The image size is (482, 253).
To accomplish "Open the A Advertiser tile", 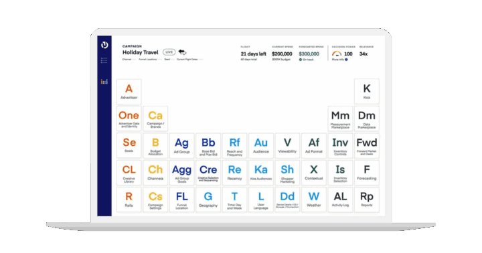I will click(129, 92).
